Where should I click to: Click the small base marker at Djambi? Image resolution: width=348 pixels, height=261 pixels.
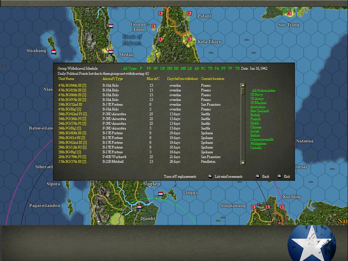point(135,210)
